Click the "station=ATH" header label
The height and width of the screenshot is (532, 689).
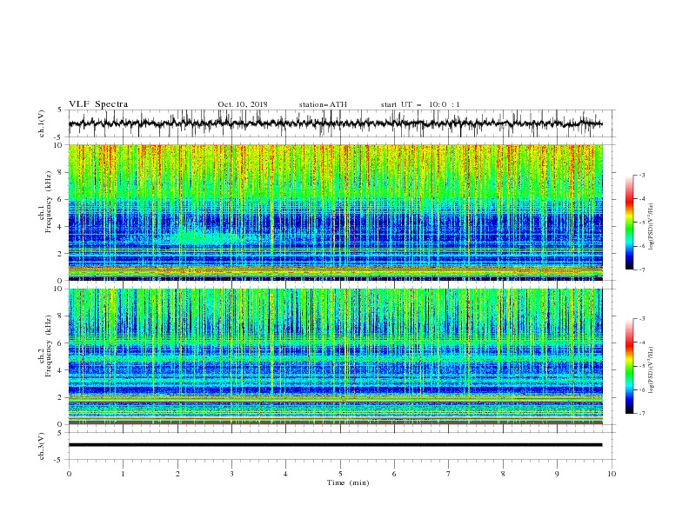coord(323,104)
